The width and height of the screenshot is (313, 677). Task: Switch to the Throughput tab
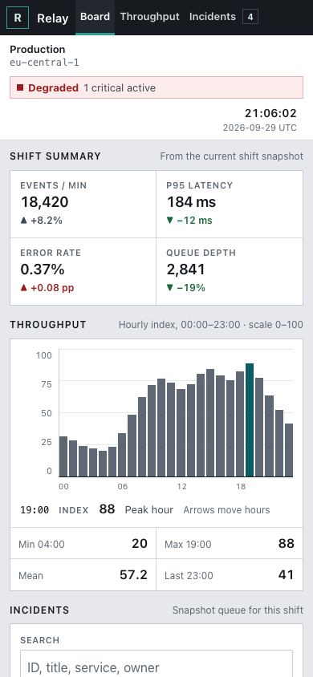[149, 18]
